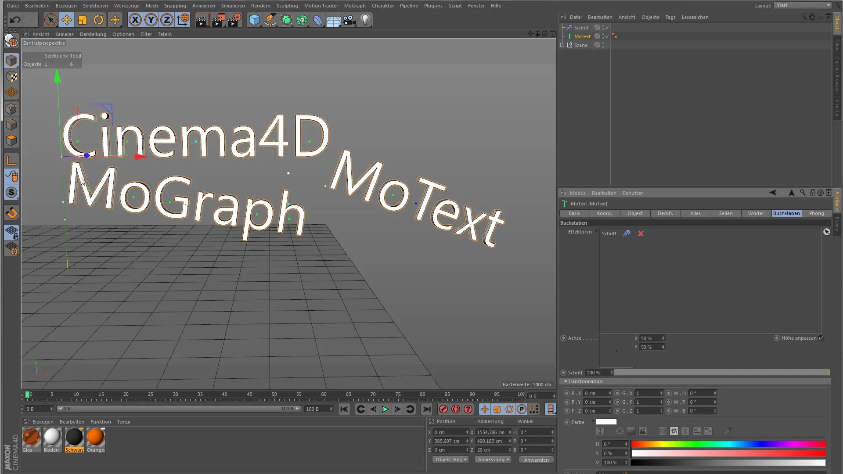Screen dimensions: 843x474
Task: Add light object icon
Action: click(x=365, y=20)
